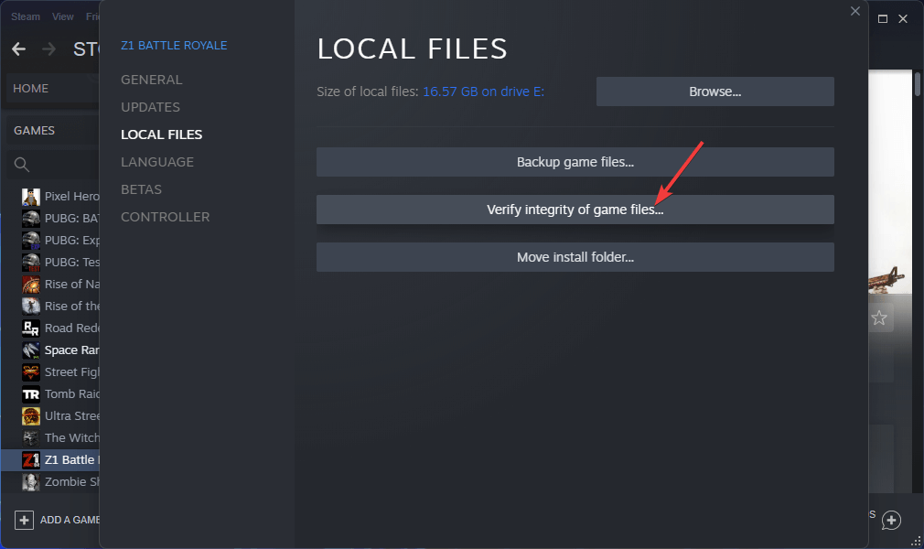924x549 pixels.
Task: Click the Road Redemption game icon
Action: coord(30,328)
